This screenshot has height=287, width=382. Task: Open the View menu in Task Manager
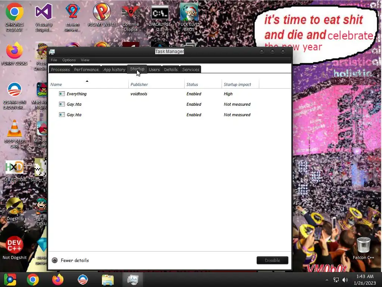pos(85,60)
